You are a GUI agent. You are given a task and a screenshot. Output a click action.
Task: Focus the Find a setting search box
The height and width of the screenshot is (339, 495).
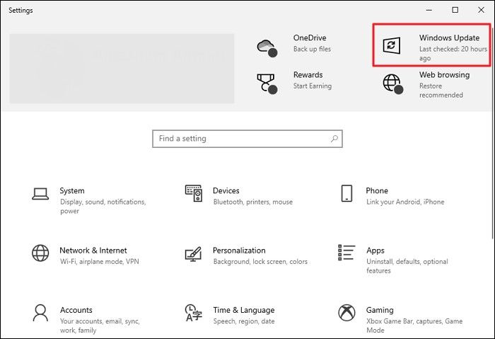coord(240,139)
